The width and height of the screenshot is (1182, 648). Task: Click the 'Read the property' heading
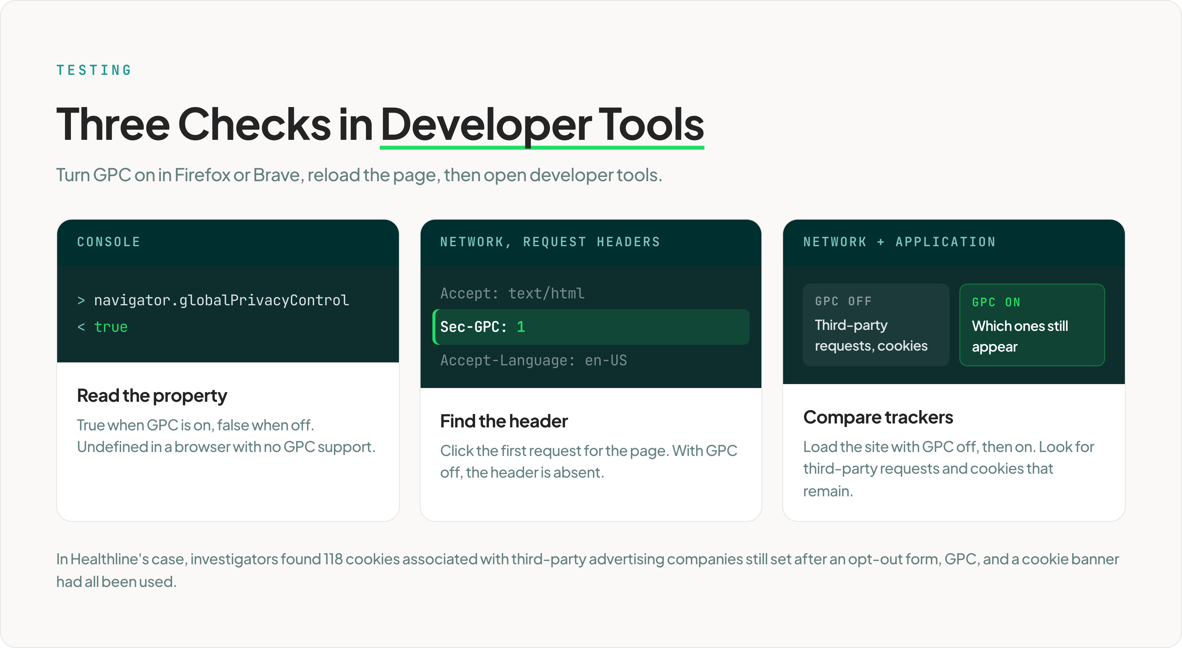coord(152,396)
